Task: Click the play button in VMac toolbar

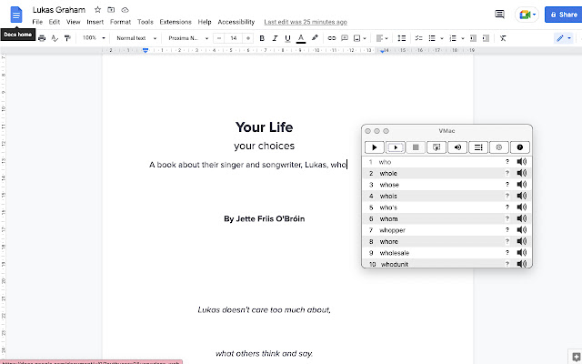Action: [x=374, y=147]
